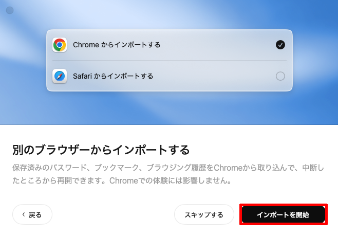Click the blue background below the options card

(x=169, y=108)
